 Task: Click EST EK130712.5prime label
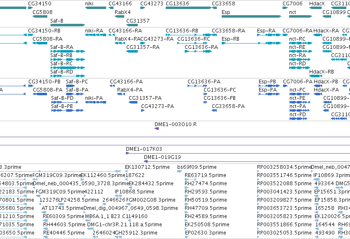147,167
